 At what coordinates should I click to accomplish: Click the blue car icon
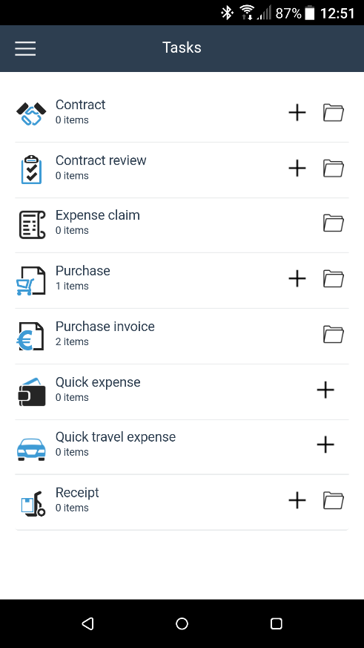(31, 449)
